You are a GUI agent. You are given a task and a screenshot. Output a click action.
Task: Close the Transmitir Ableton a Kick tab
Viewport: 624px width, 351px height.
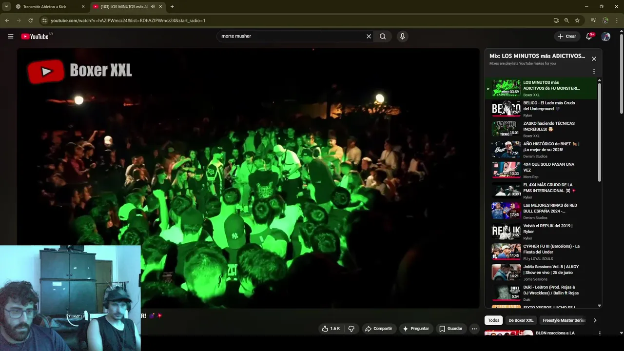click(83, 7)
